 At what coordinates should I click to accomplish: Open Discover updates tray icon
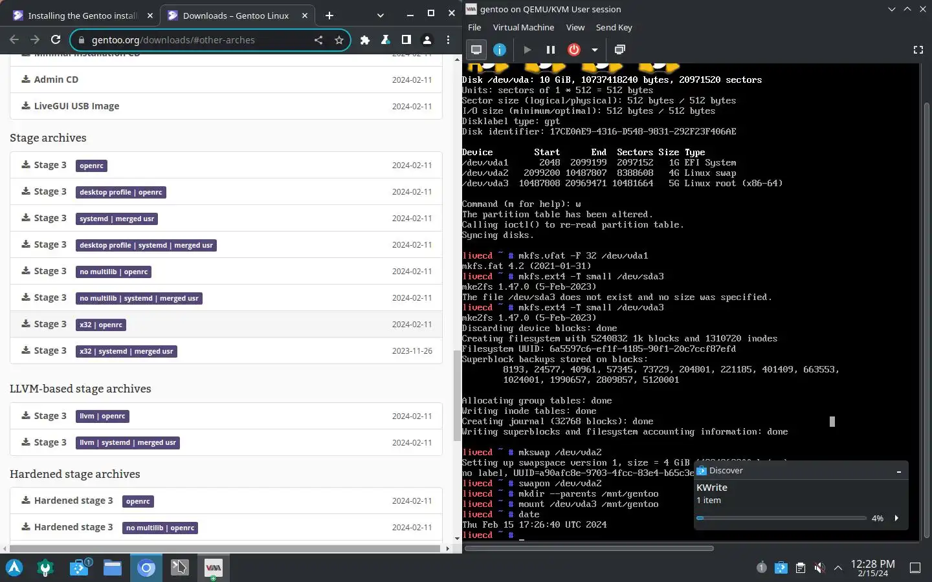pos(781,568)
